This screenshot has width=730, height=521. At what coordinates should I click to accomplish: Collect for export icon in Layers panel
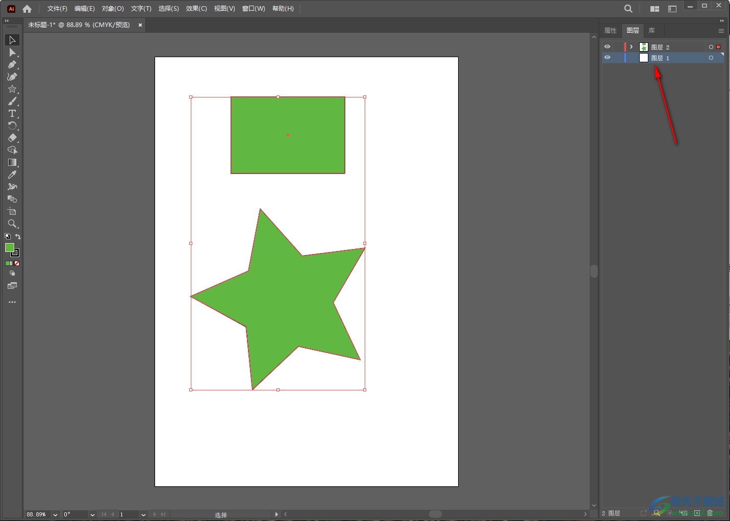pyautogui.click(x=644, y=513)
